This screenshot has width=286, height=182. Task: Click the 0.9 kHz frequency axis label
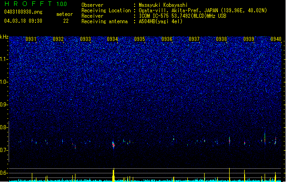4,105
